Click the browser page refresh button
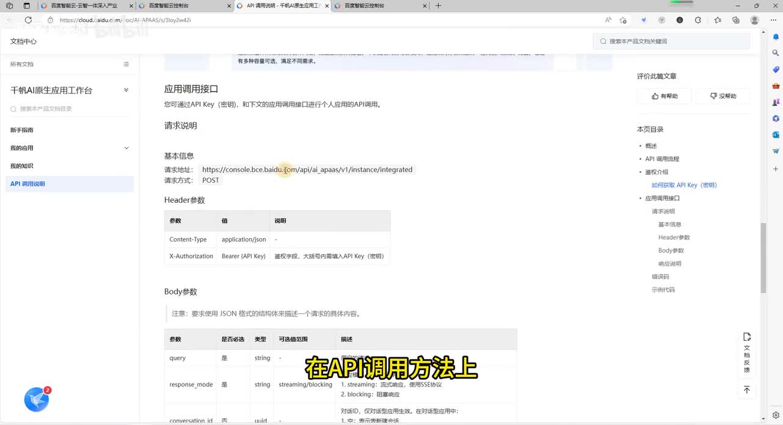783x425 pixels. point(28,20)
